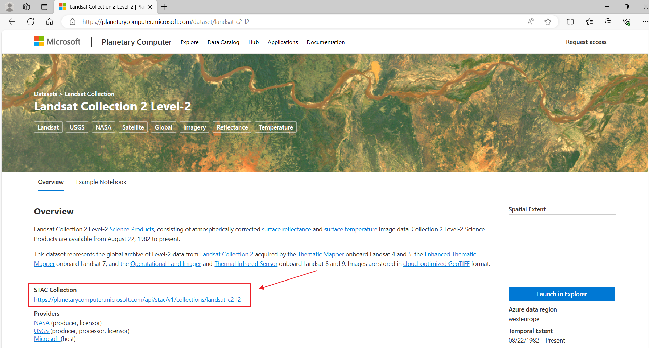
Task: Open the Workspaces icon in title bar
Action: click(26, 7)
